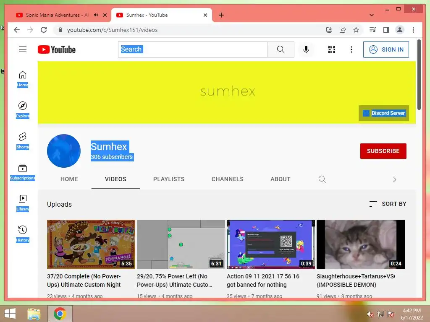Go to Home in sidebar
The width and height of the screenshot is (430, 322).
23,79
